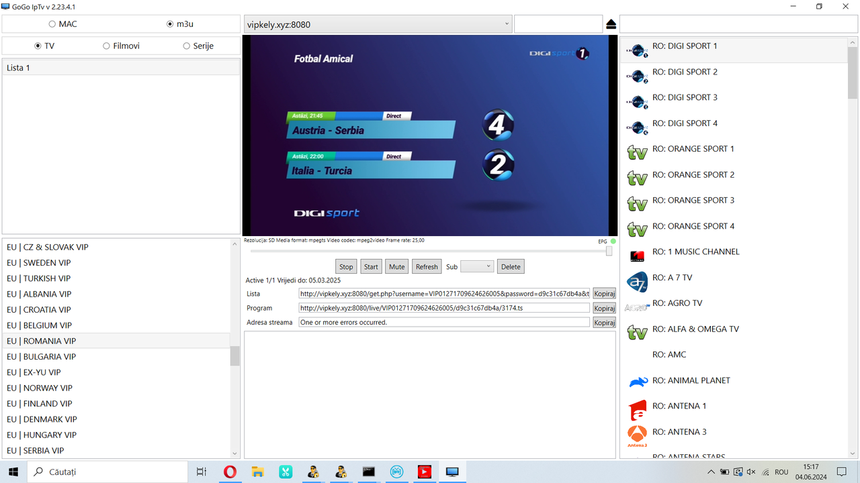Image resolution: width=860 pixels, height=483 pixels.
Task: Select EU | DENMARK VIP category
Action: click(x=116, y=419)
